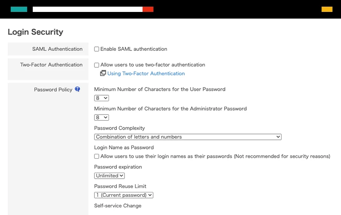Tick Allow users to use two-factor authentication
341x215 pixels.
(97, 65)
